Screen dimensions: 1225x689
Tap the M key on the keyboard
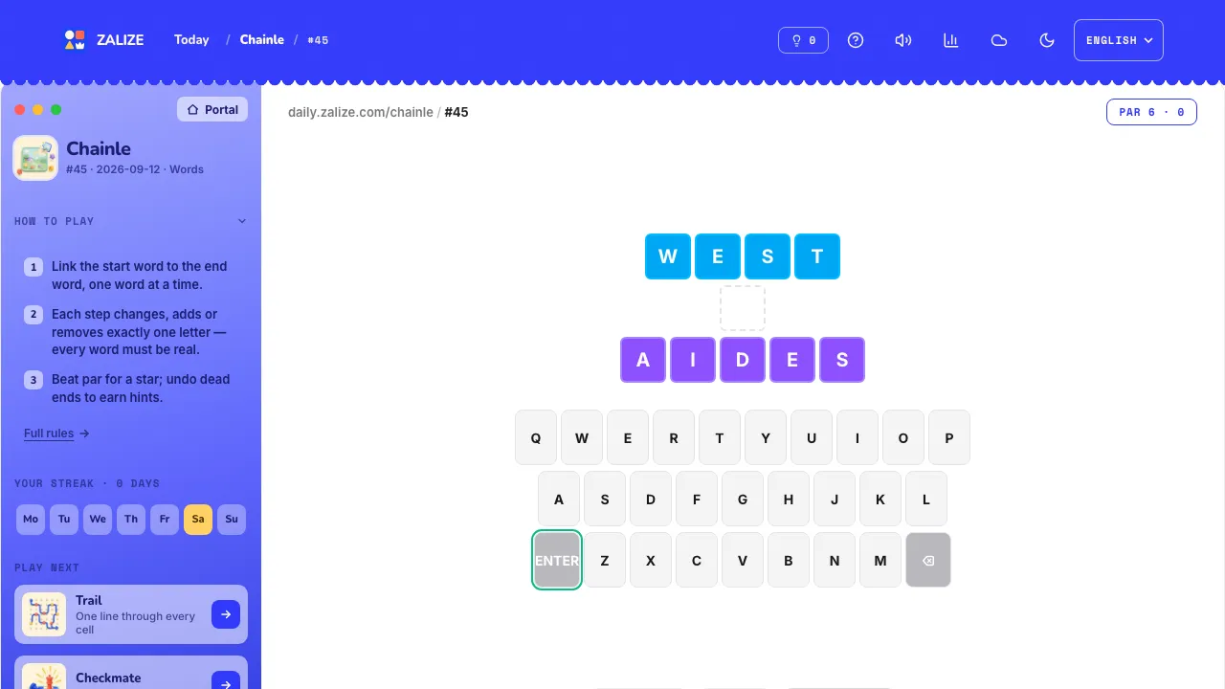(880, 560)
